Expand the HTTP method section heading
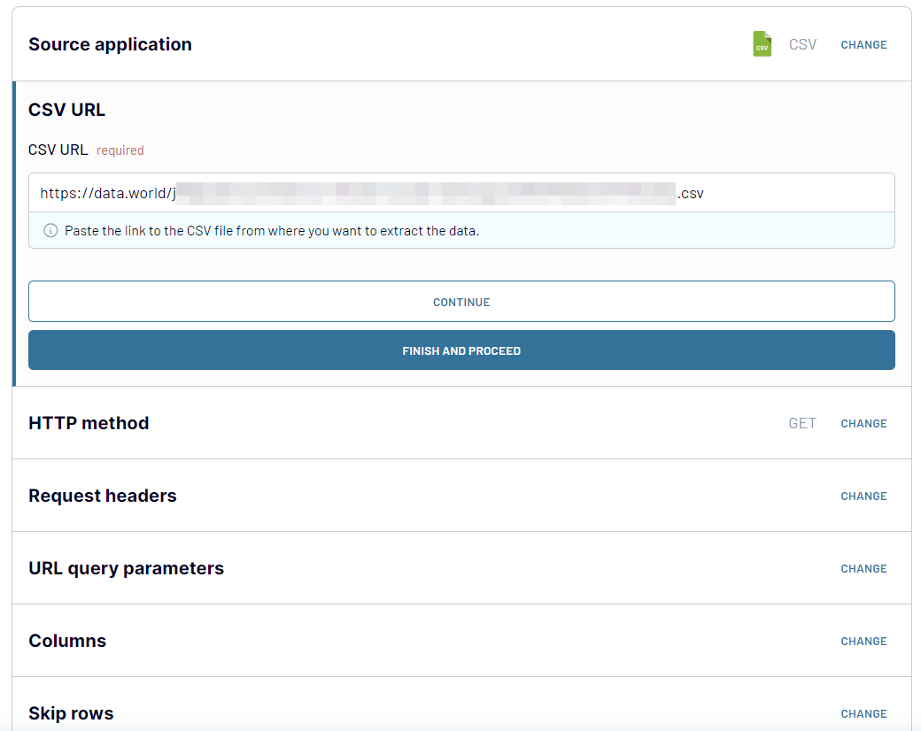 [x=89, y=423]
